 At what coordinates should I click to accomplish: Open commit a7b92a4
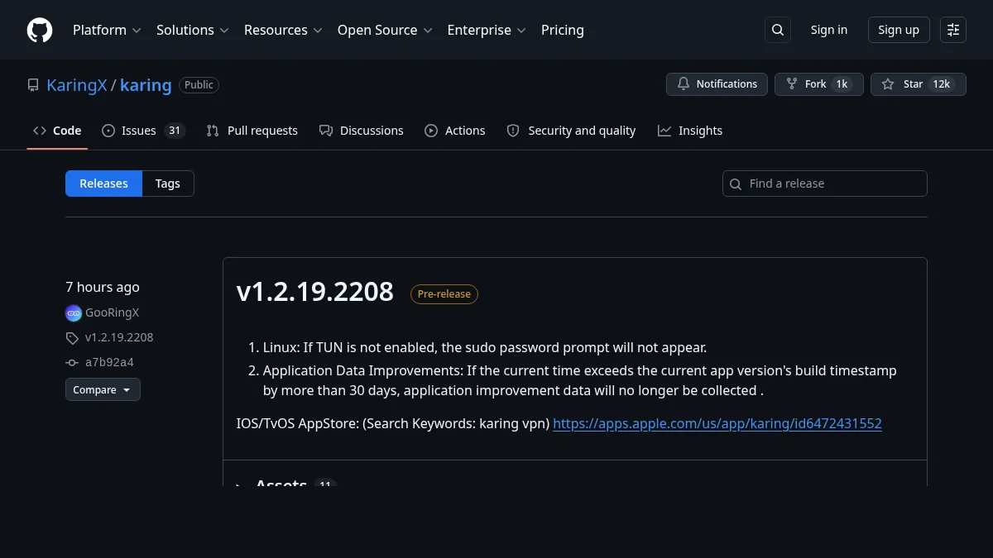[109, 363]
